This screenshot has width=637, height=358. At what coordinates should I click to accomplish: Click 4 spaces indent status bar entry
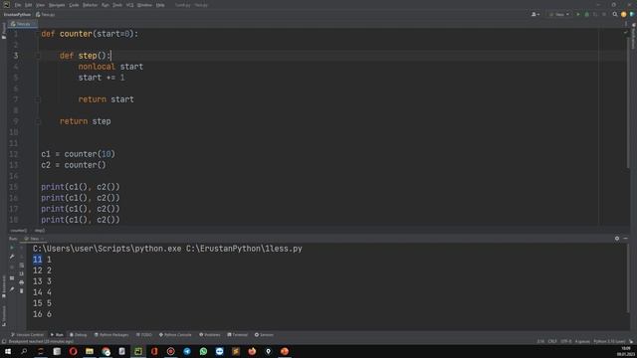tap(582, 341)
